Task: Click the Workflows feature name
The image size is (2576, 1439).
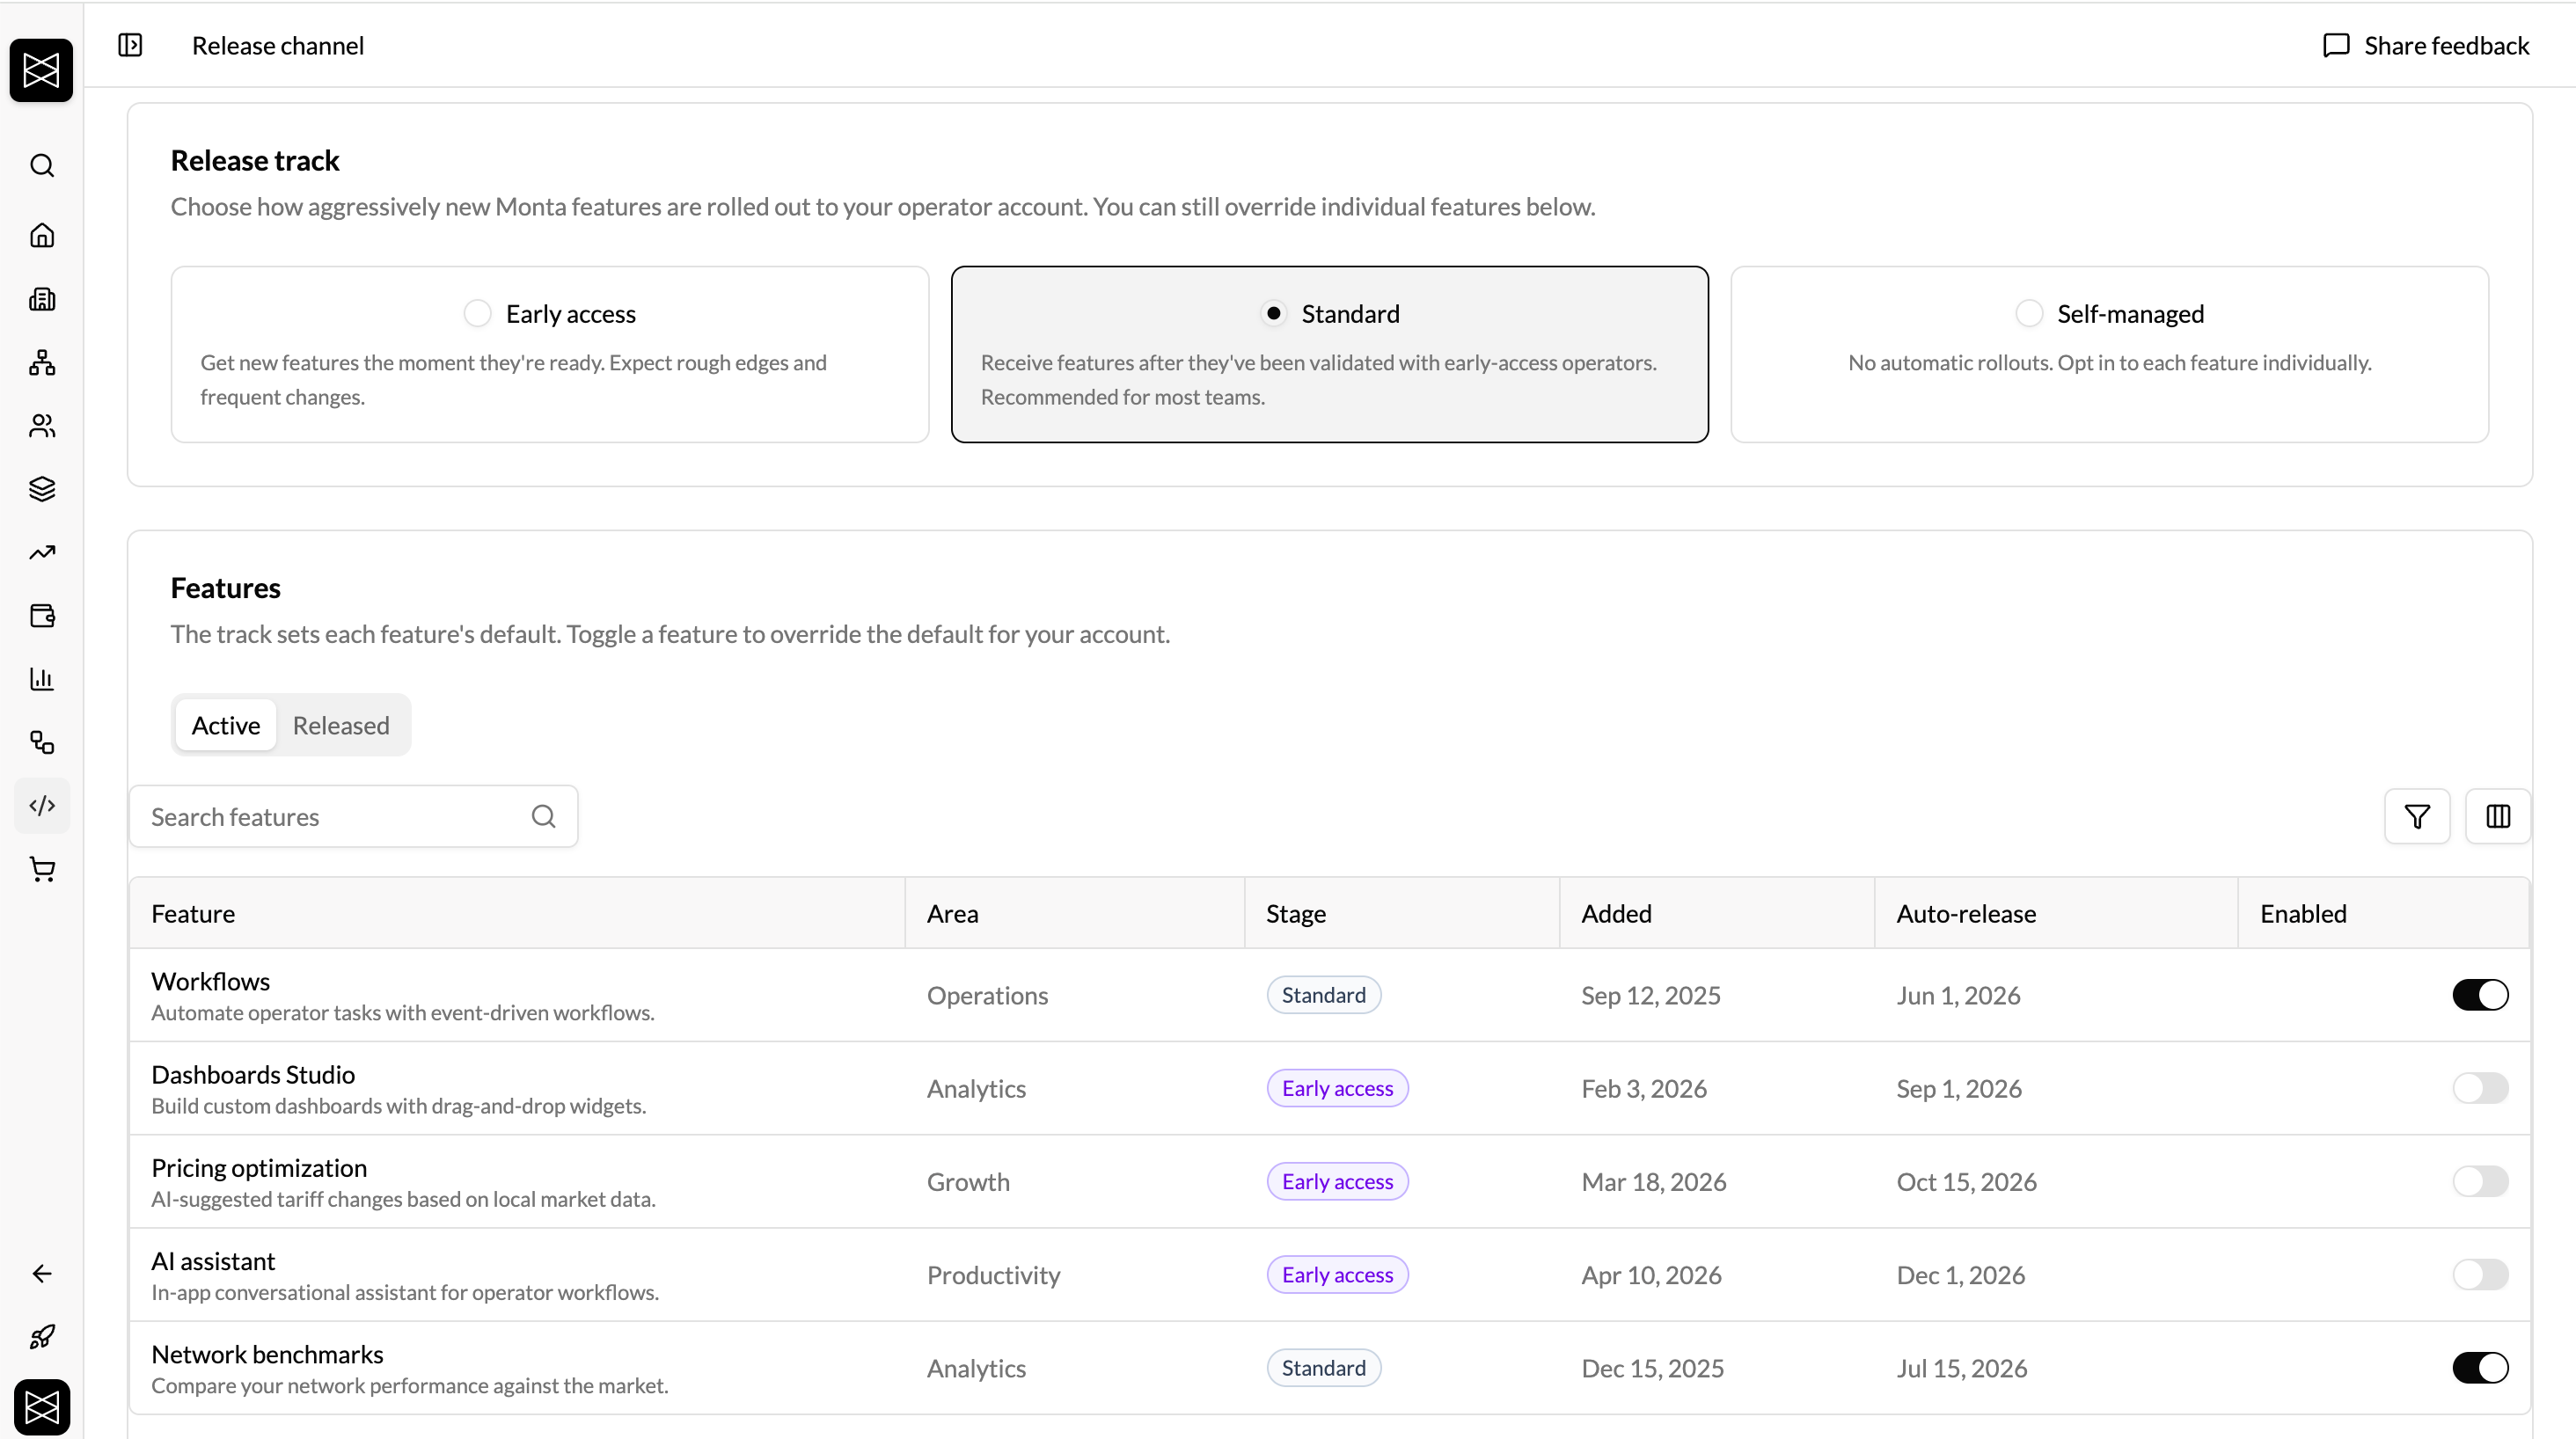Action: [210, 981]
